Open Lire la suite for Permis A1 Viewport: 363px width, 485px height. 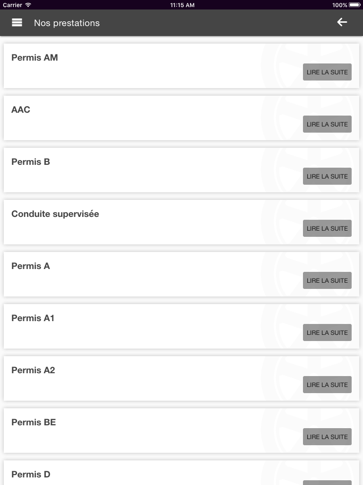pyautogui.click(x=327, y=332)
